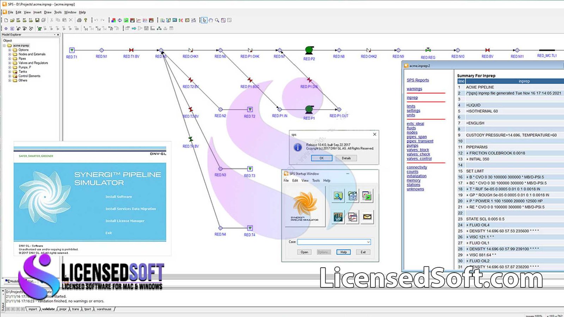The image size is (564, 317).
Task: Open the Window menu in main menu bar
Action: click(x=70, y=12)
